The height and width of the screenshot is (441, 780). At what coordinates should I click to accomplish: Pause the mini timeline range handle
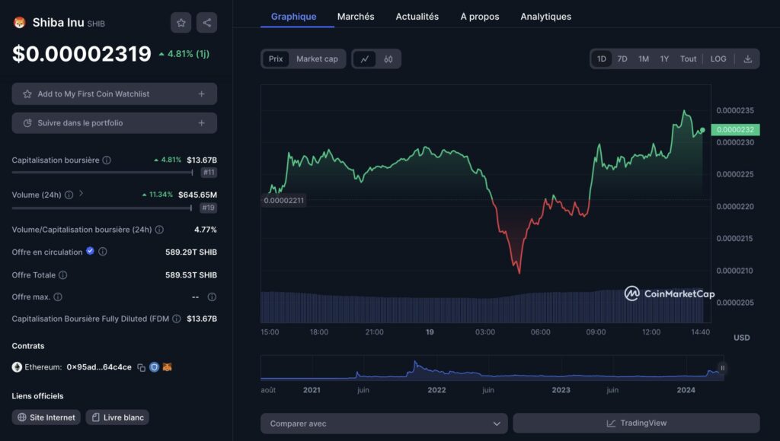pyautogui.click(x=722, y=368)
